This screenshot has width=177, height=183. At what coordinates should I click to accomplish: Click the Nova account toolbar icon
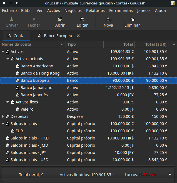pyautogui.click(x=108, y=19)
